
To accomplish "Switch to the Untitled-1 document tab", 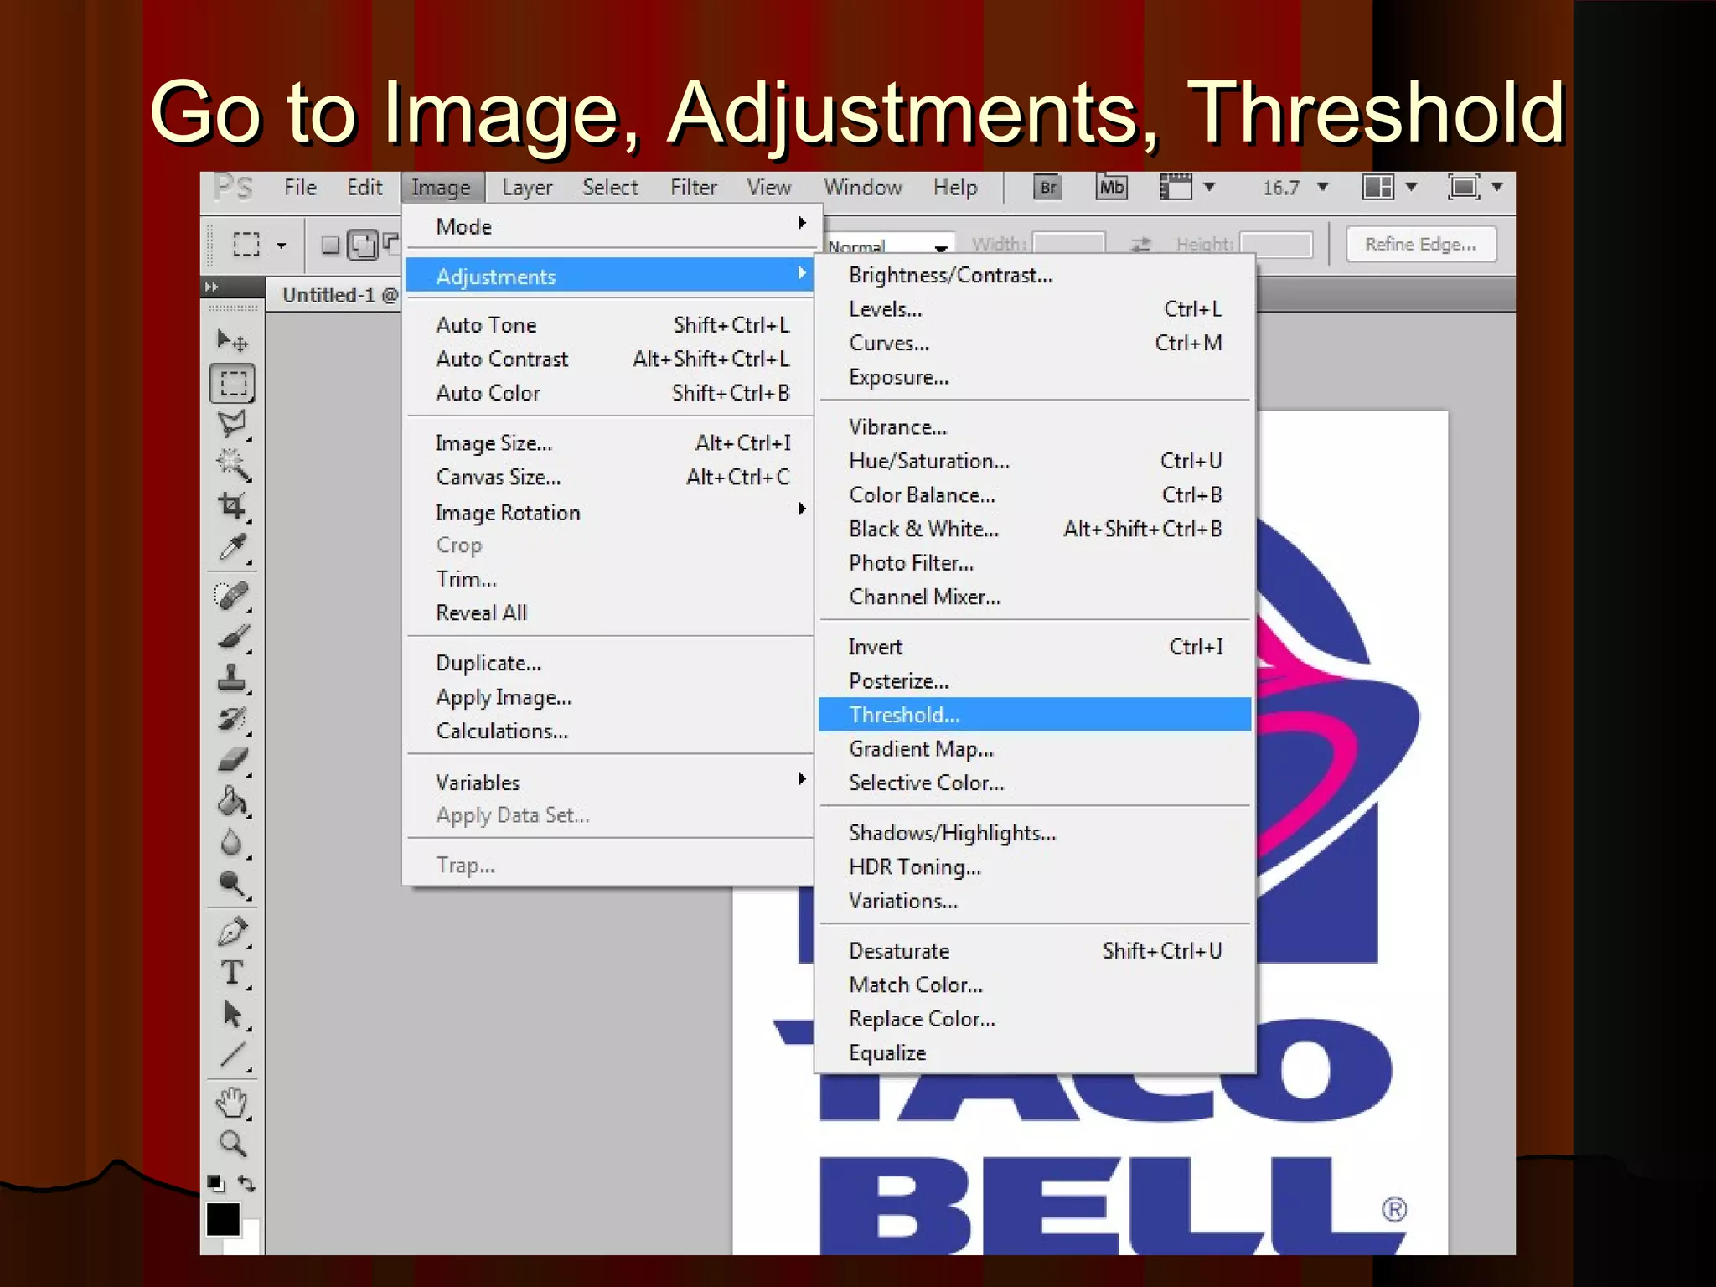I will point(340,295).
